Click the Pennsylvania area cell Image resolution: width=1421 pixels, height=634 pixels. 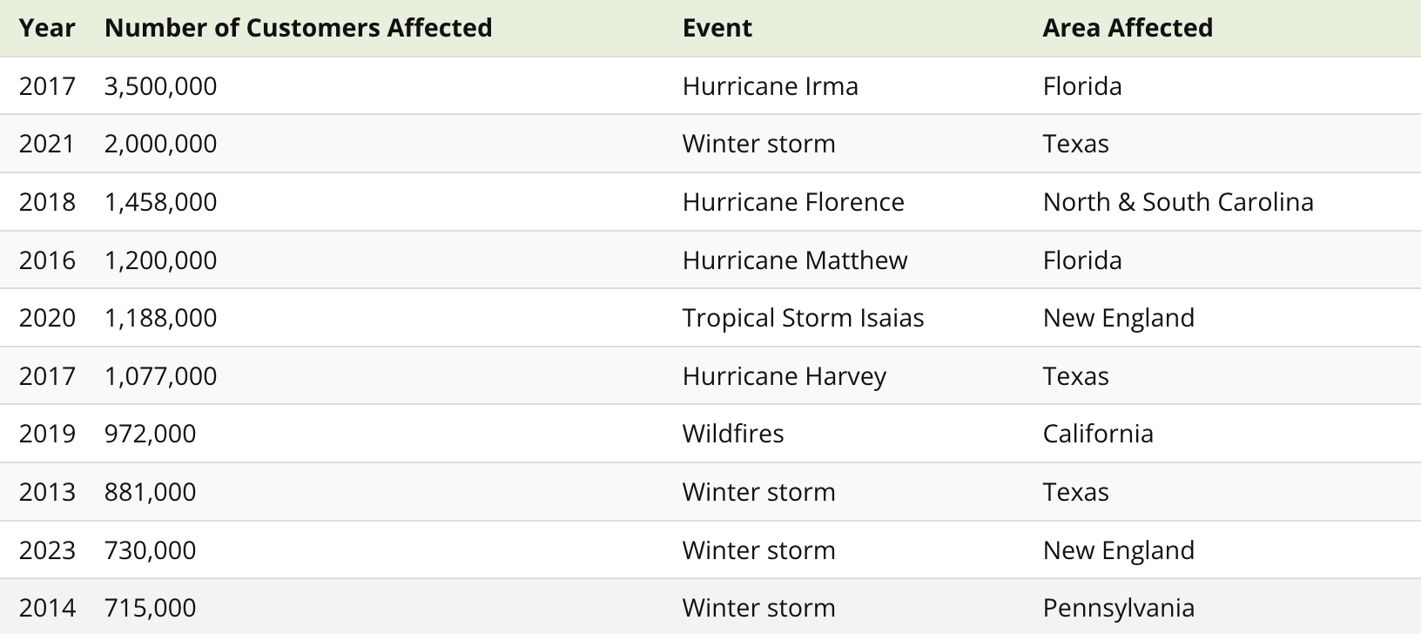pyautogui.click(x=1118, y=608)
